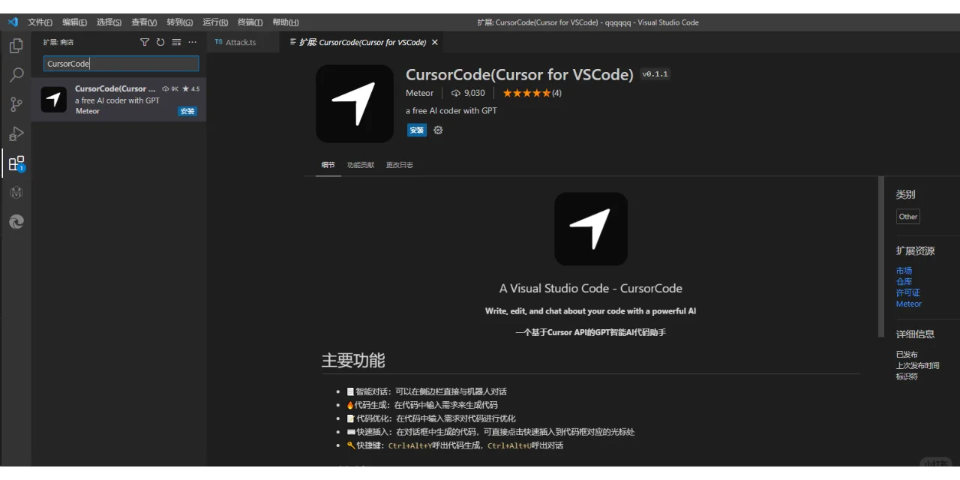Viewport: 960px width, 480px height.
Task: Click the extension search input field
Action: pyautogui.click(x=121, y=64)
